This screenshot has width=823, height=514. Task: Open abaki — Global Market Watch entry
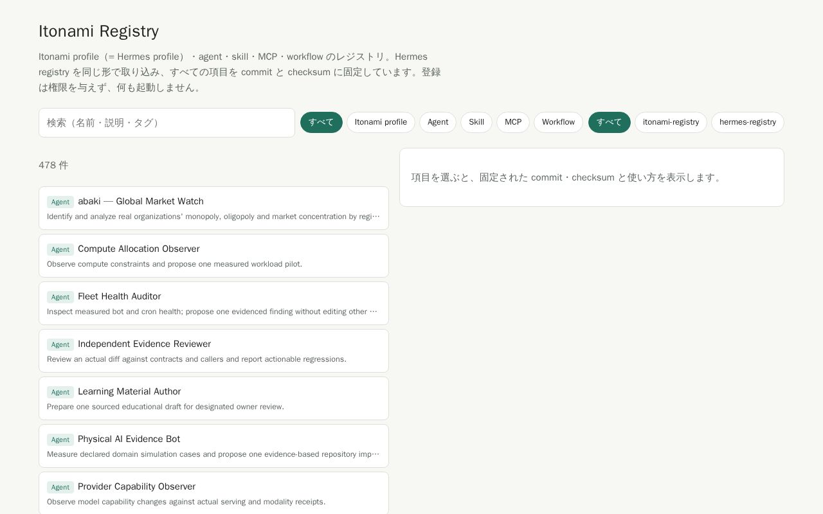tap(213, 208)
